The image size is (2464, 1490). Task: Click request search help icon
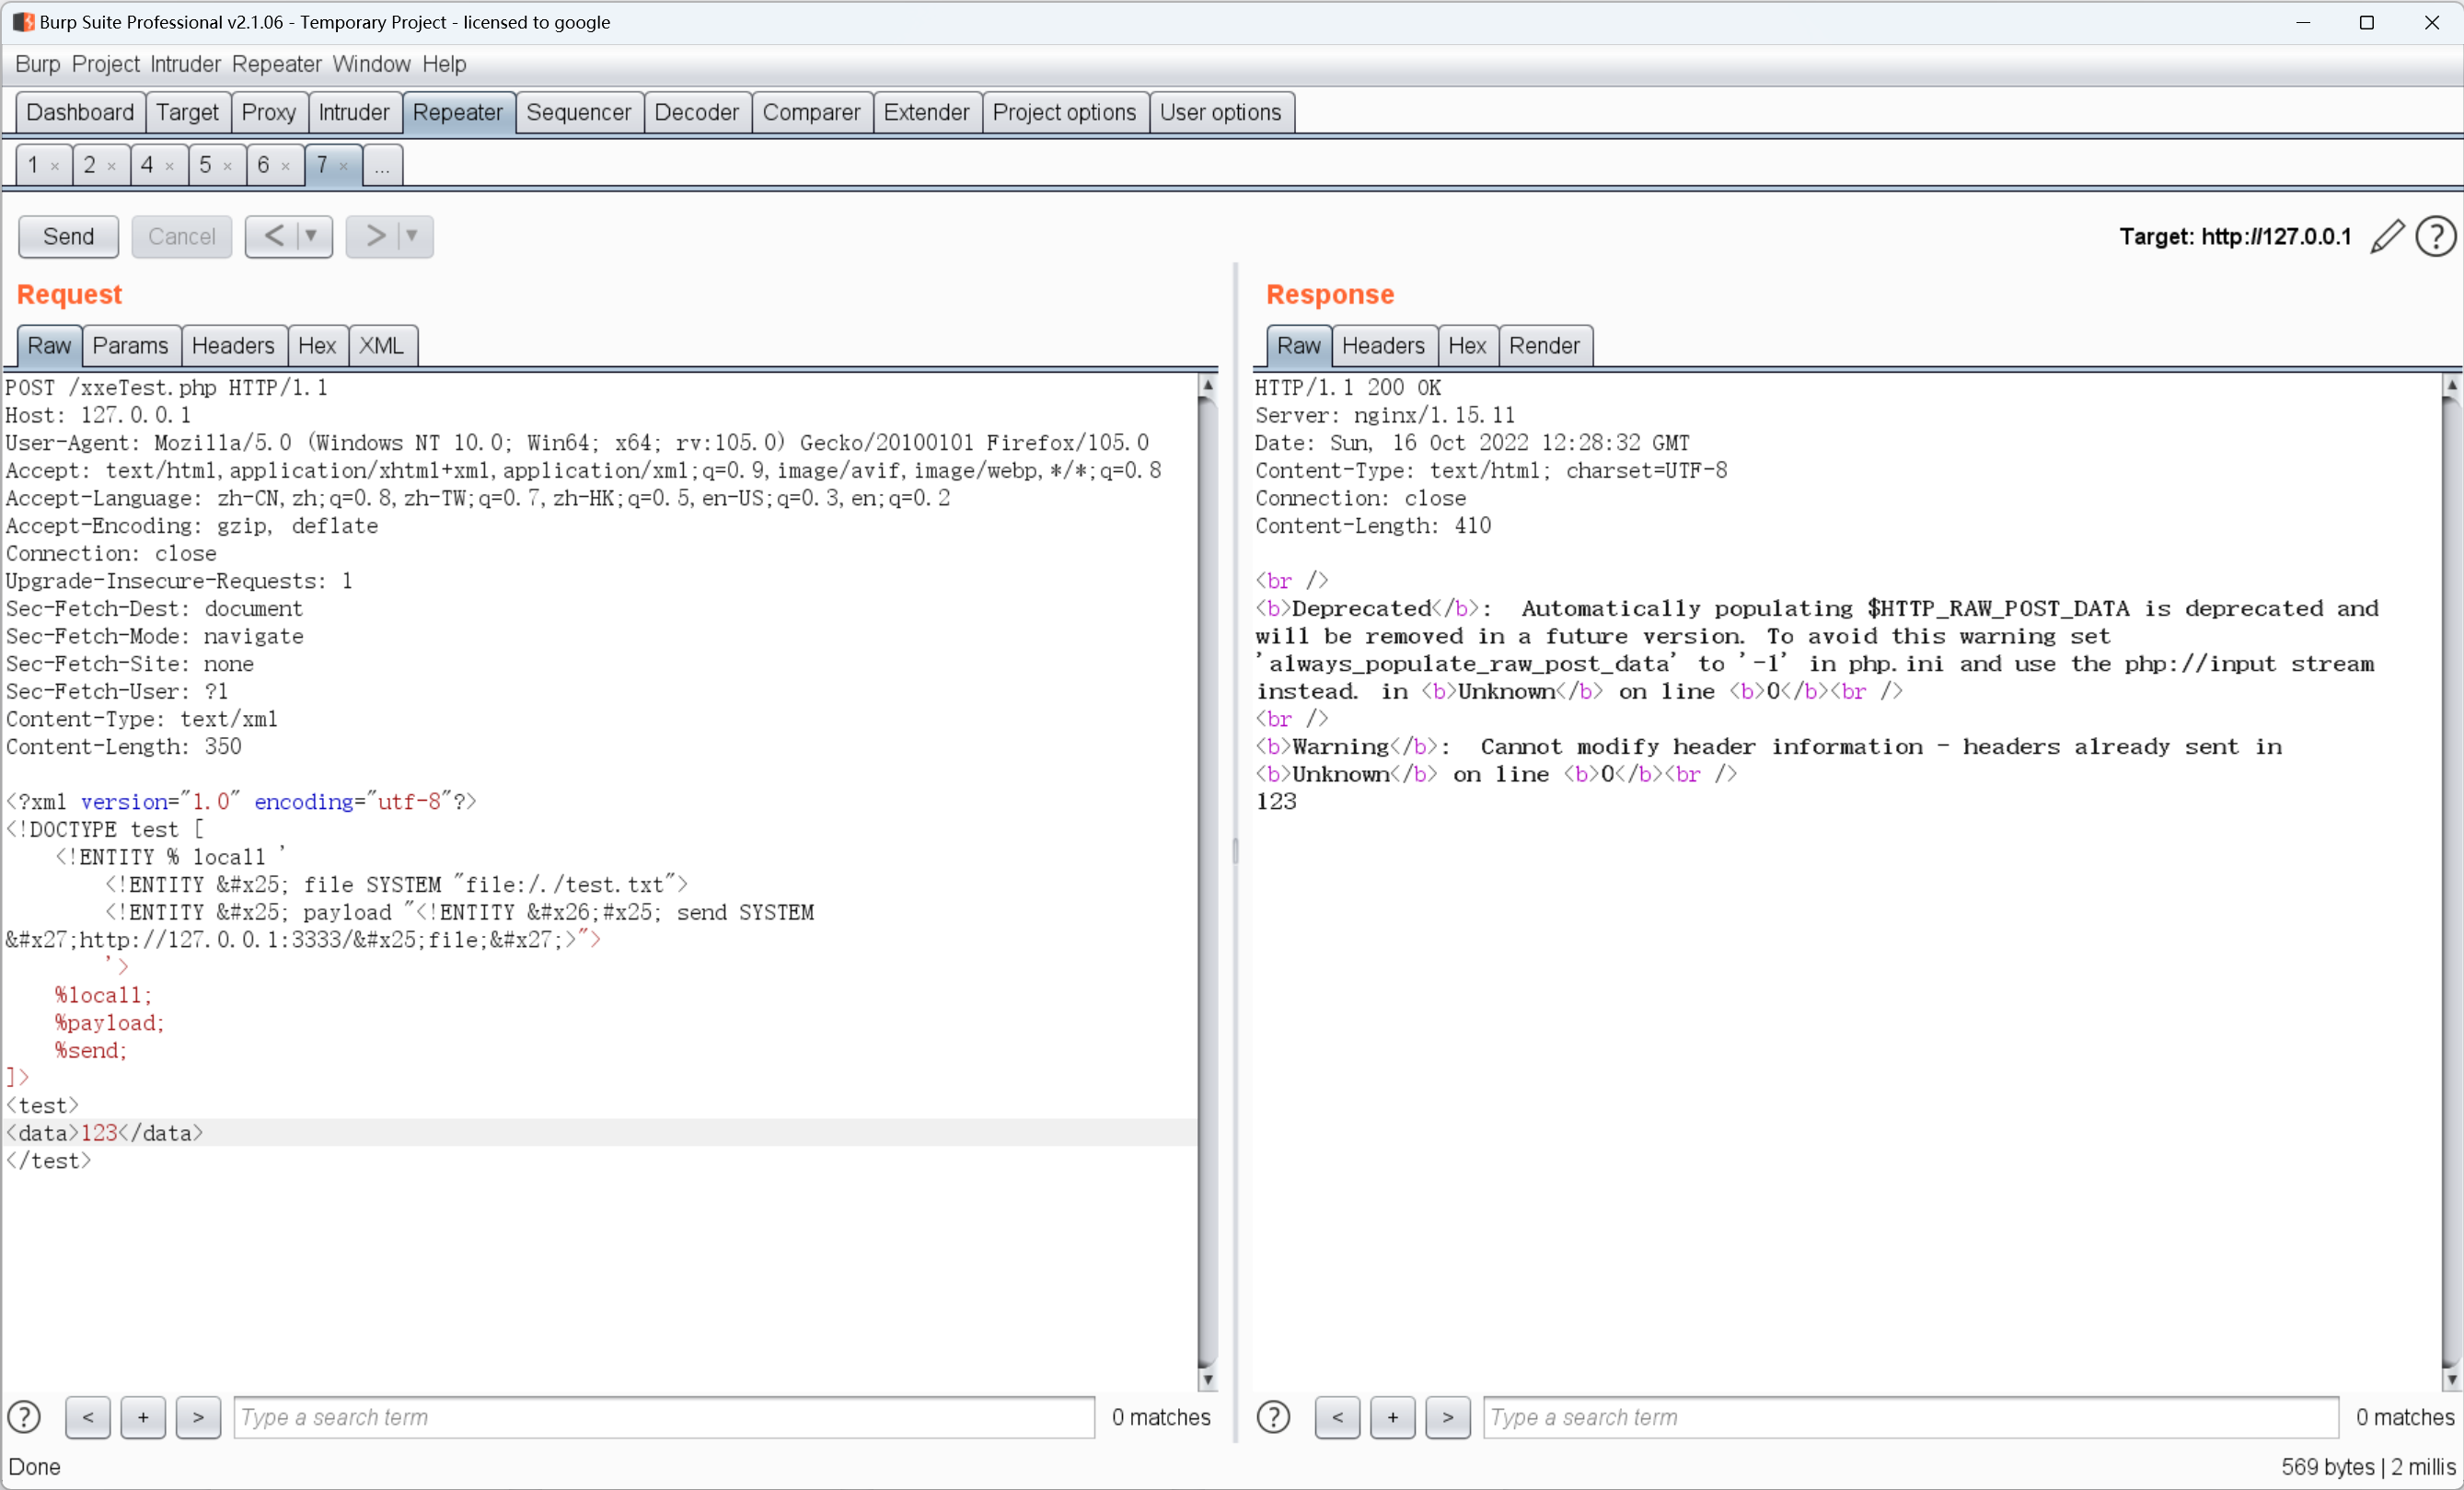24,1416
